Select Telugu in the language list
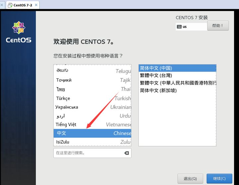This screenshot has width=239, height=185. point(92,71)
